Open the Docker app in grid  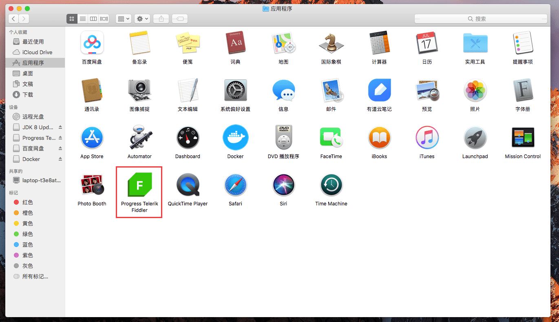coord(235,137)
